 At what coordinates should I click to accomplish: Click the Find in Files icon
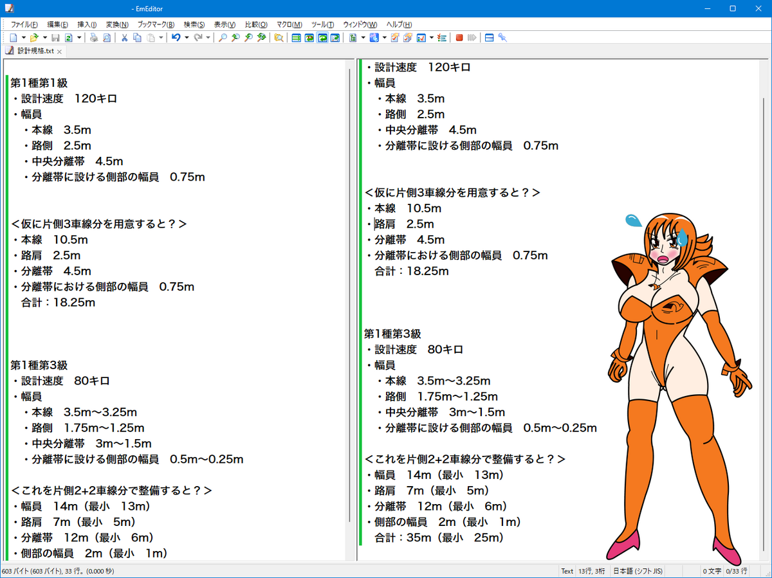[279, 38]
